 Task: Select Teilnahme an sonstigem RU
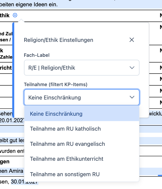[82, 174]
